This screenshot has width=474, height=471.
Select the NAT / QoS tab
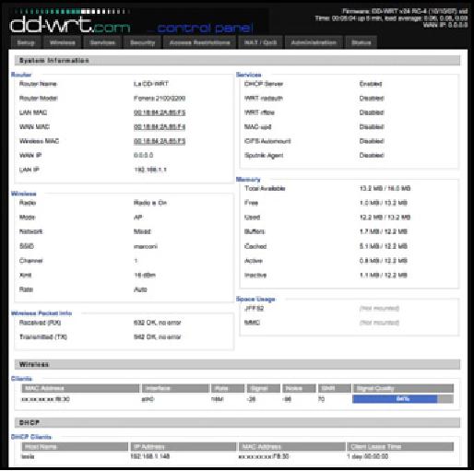260,42
